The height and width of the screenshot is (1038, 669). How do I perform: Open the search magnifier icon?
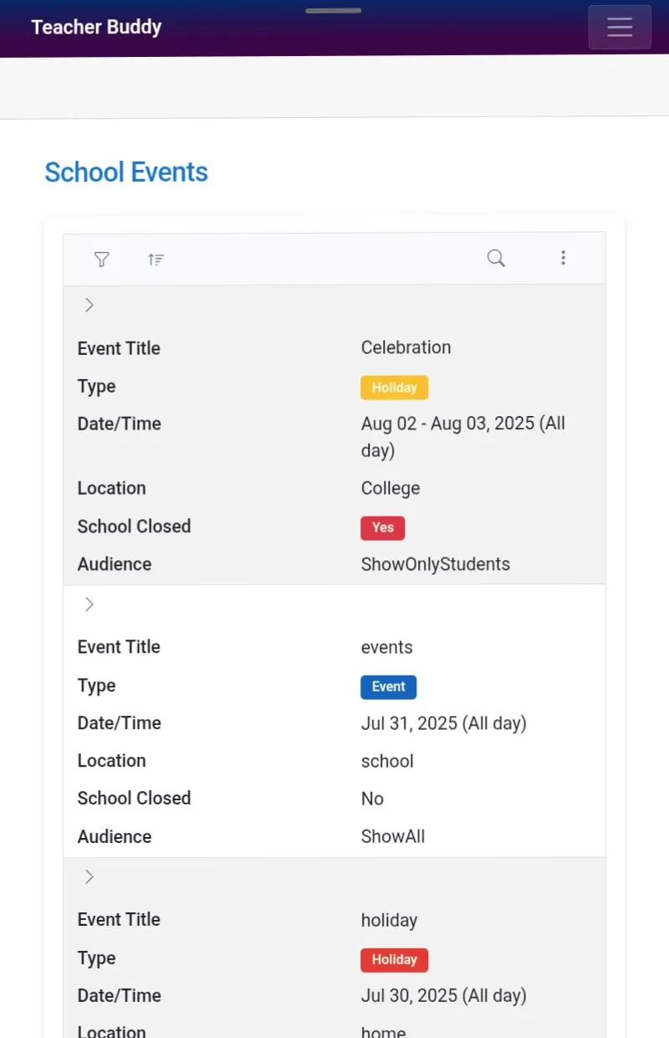pyautogui.click(x=496, y=258)
